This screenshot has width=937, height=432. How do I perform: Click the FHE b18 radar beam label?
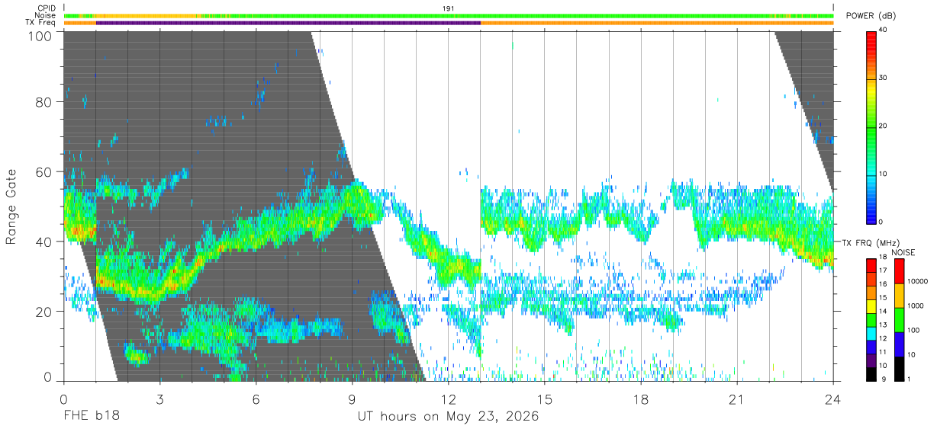coord(91,417)
